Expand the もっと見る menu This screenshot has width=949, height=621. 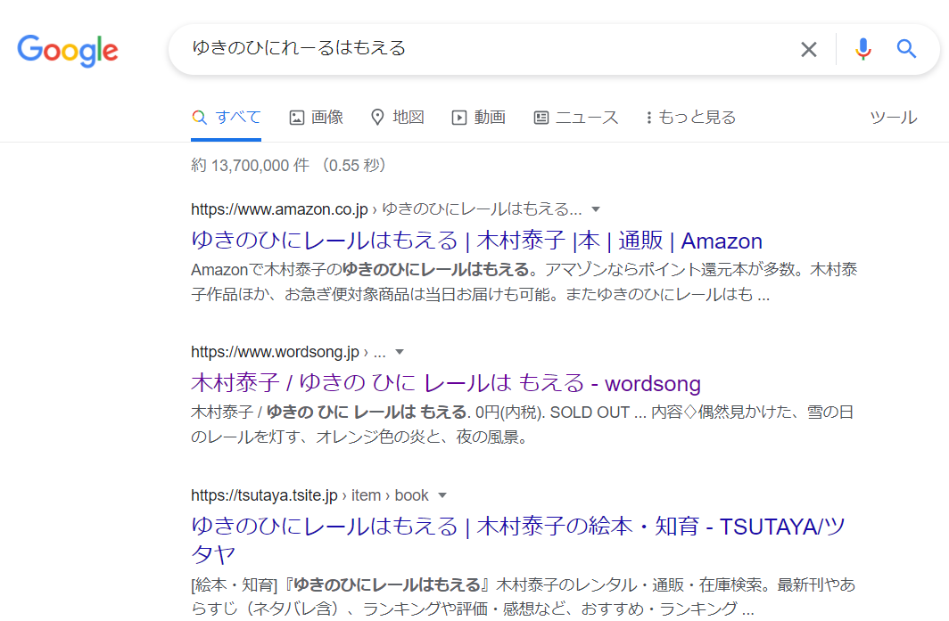point(690,118)
